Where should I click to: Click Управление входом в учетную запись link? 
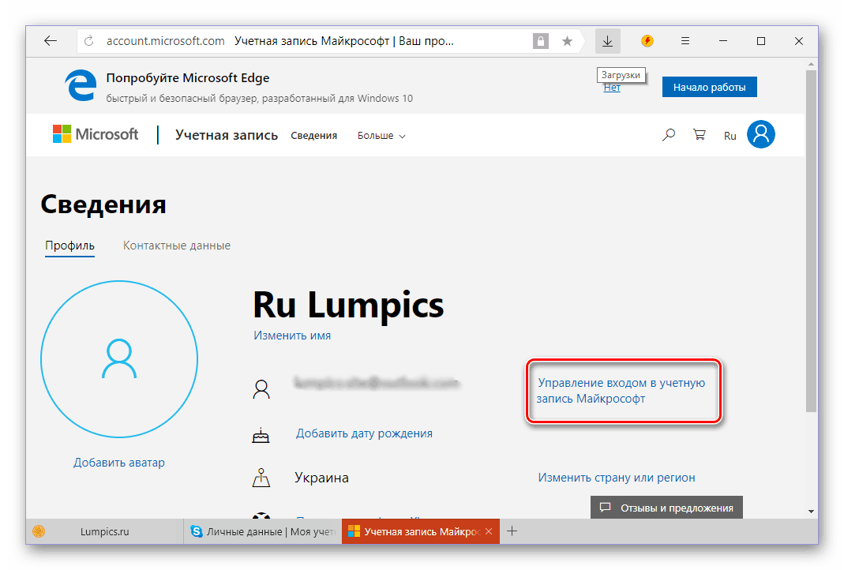(x=621, y=391)
